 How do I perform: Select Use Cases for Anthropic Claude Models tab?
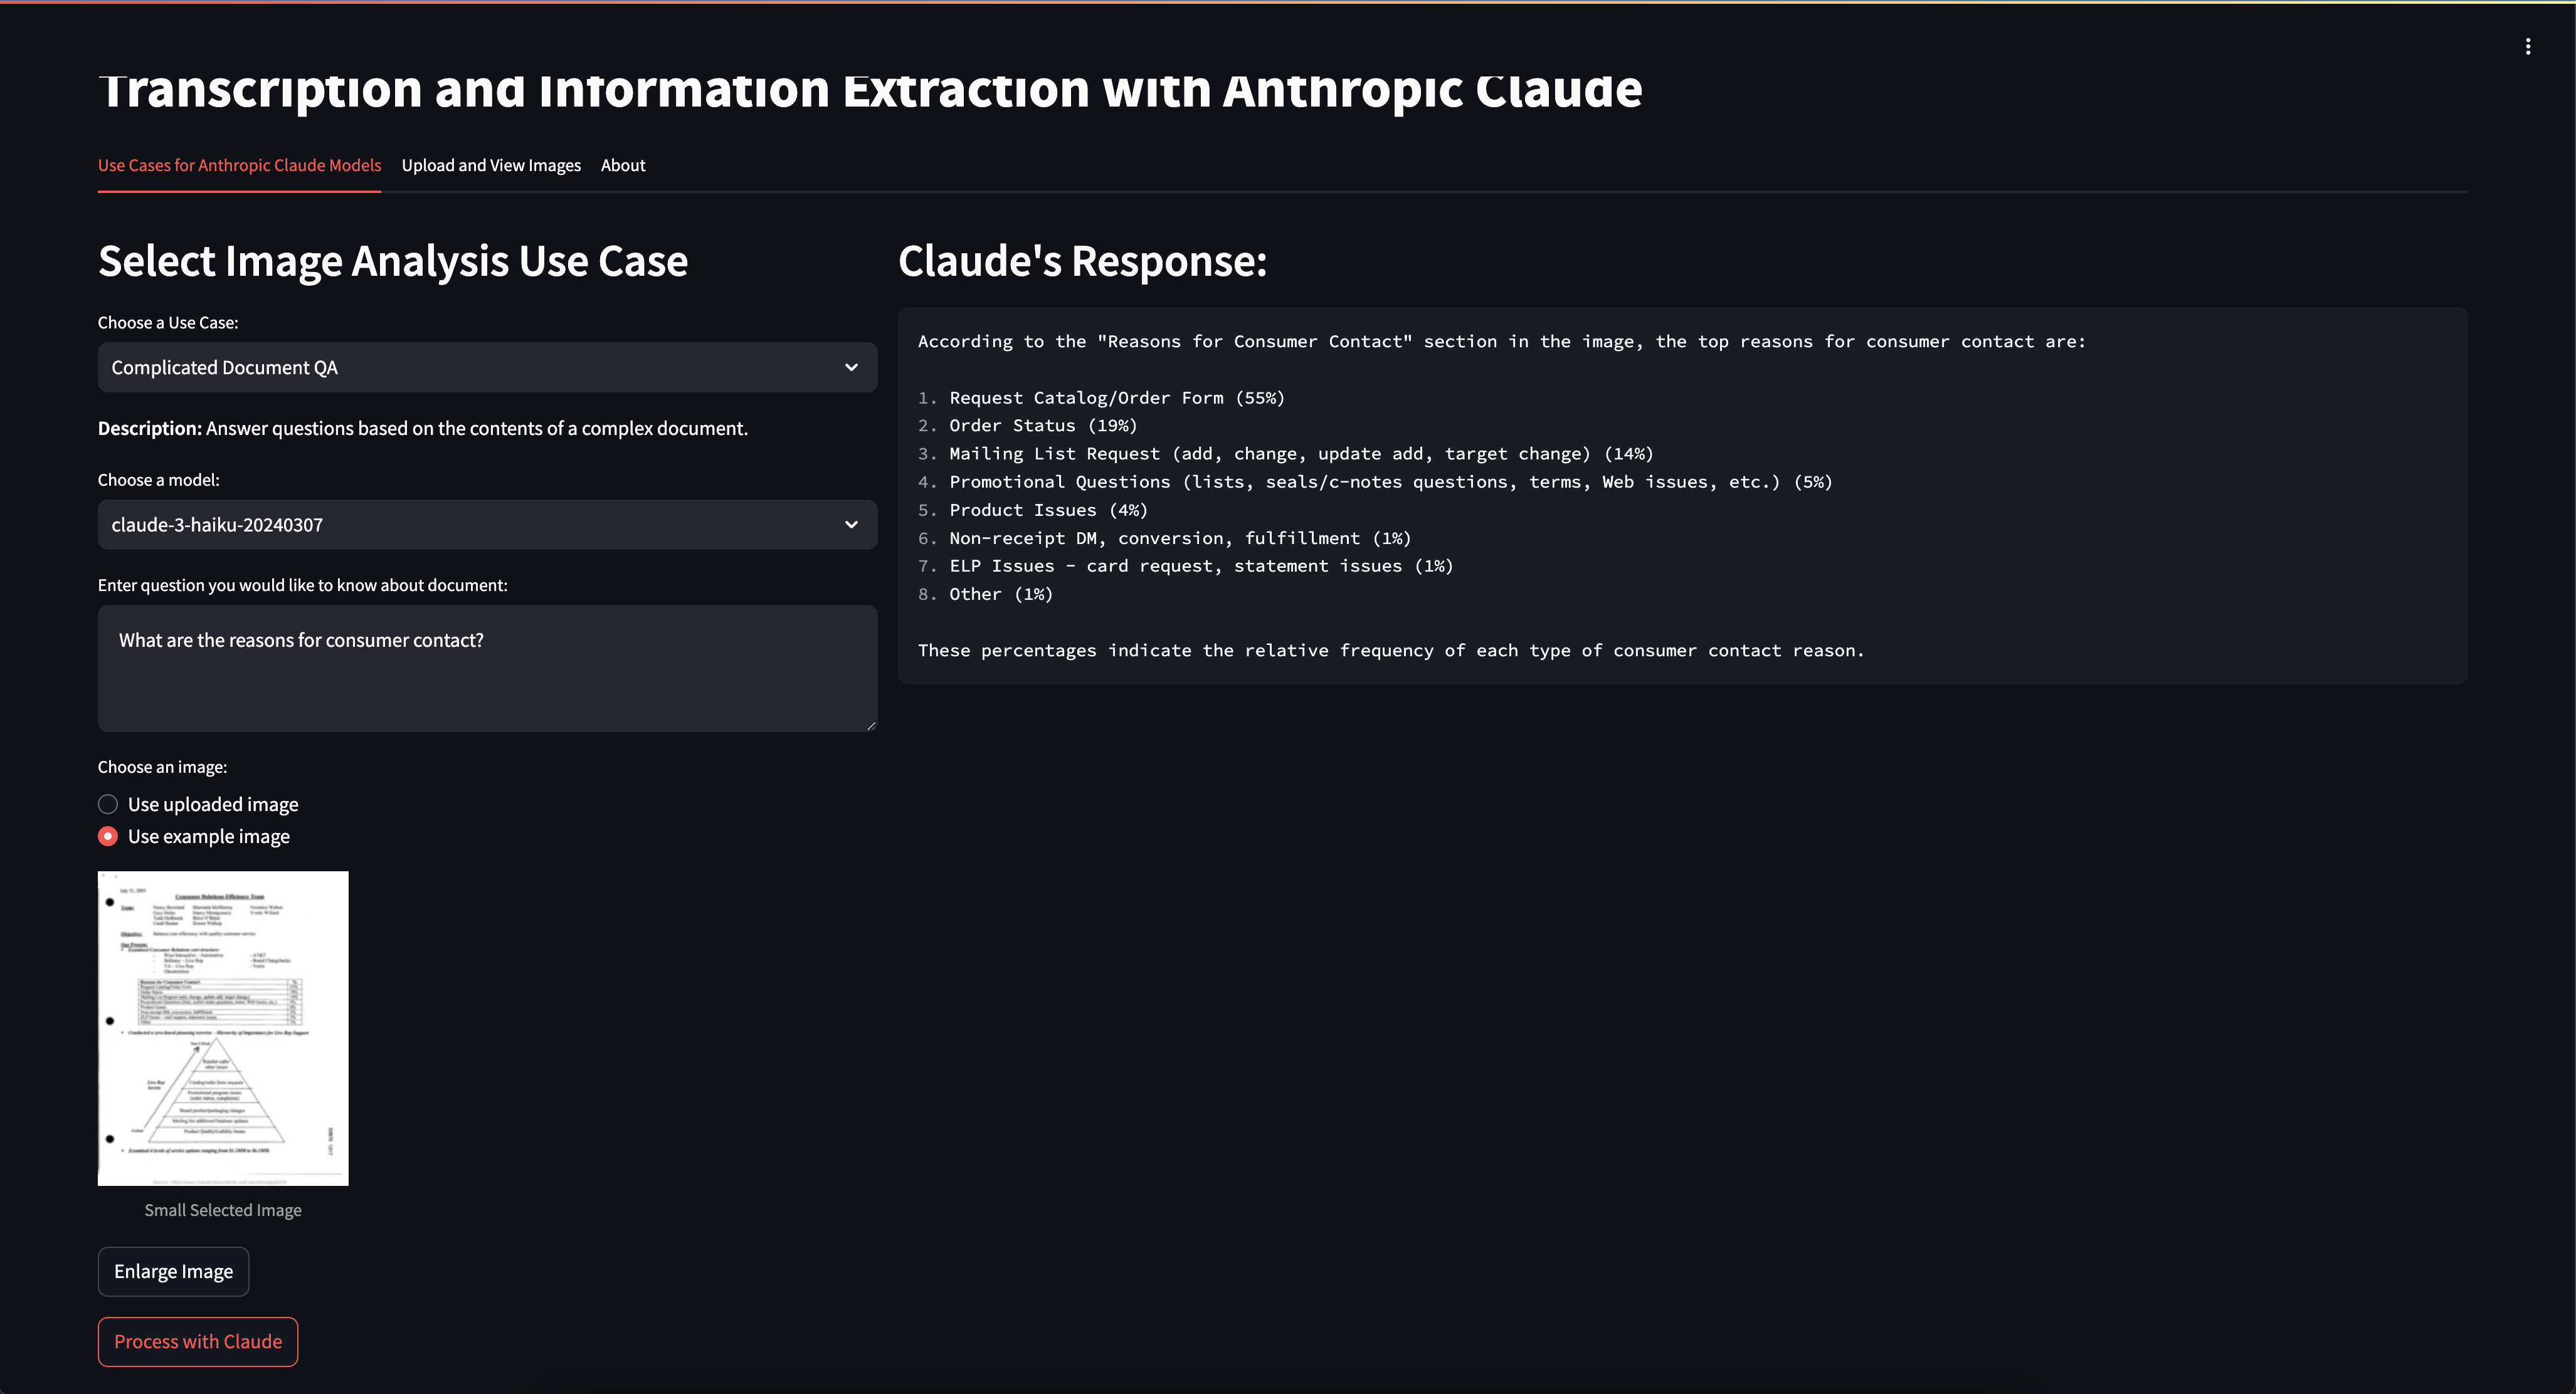[x=239, y=165]
